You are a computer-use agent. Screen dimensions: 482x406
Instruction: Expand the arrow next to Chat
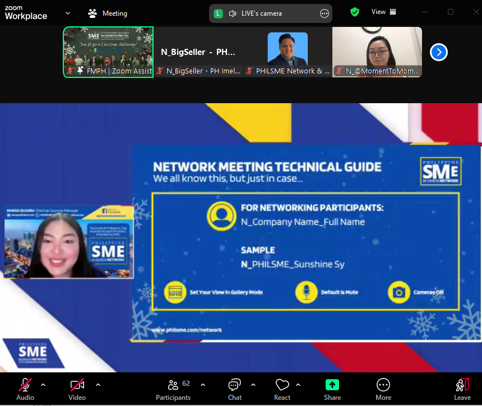tap(253, 385)
